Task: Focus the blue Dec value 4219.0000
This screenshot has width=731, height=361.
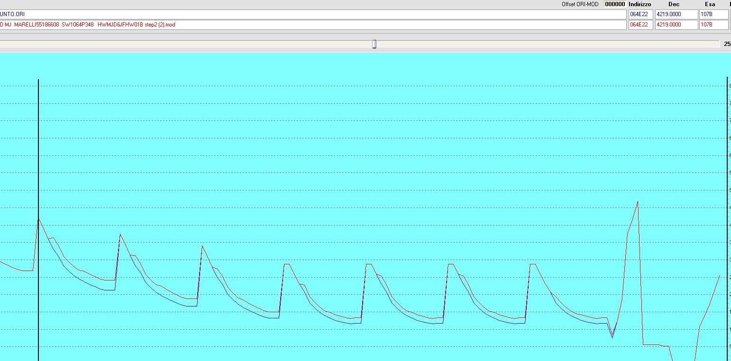Action: pos(676,14)
